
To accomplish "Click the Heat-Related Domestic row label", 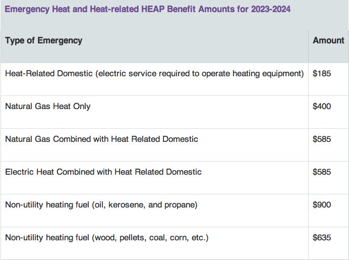I will point(154,74).
